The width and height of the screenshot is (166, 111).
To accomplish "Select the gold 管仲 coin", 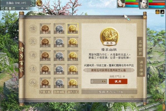I will [73, 69].
